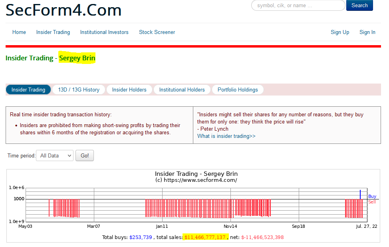Switch to the Insider Holders tab
Screen dimensions: 389x247
(x=129, y=90)
